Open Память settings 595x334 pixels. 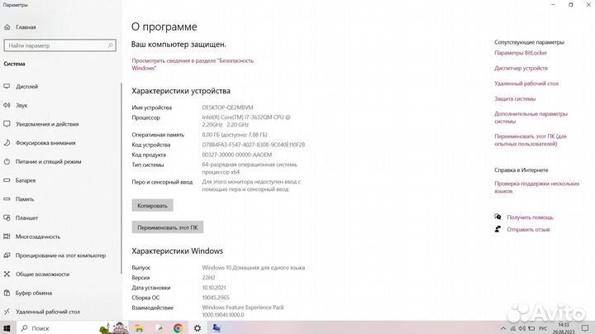(25, 199)
